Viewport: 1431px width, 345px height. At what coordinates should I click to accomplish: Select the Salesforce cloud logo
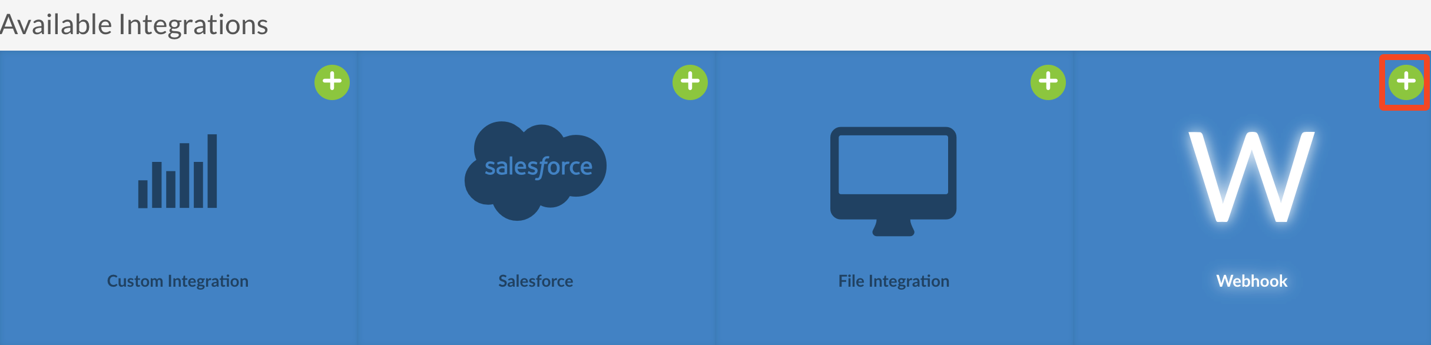[x=535, y=171]
